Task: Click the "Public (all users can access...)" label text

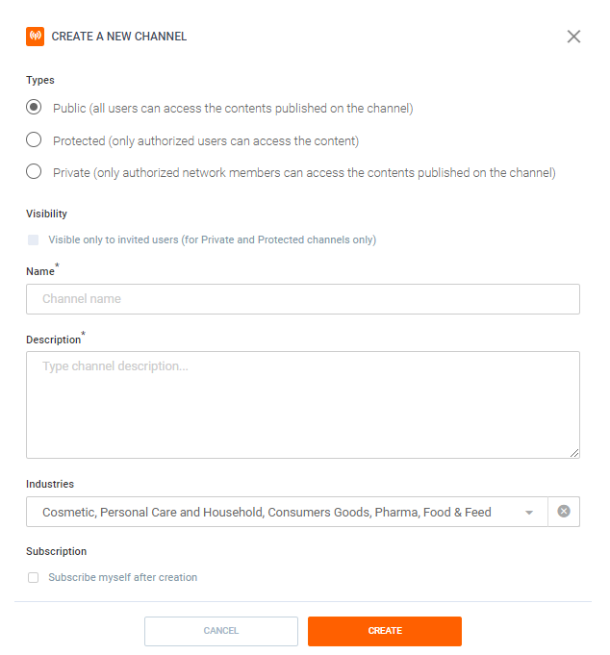Action: click(233, 109)
